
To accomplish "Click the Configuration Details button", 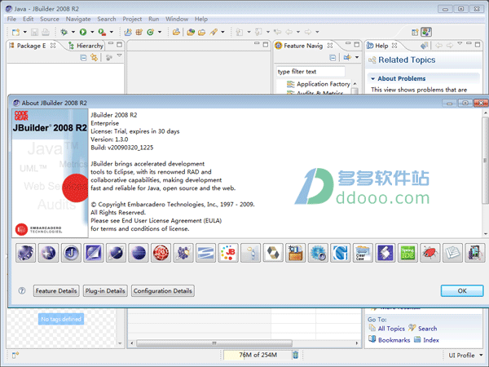I will coord(163,291).
